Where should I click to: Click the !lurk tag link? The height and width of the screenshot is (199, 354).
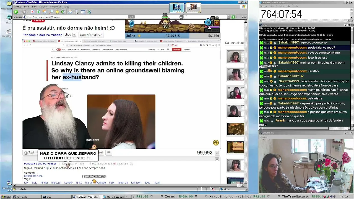click(112, 183)
